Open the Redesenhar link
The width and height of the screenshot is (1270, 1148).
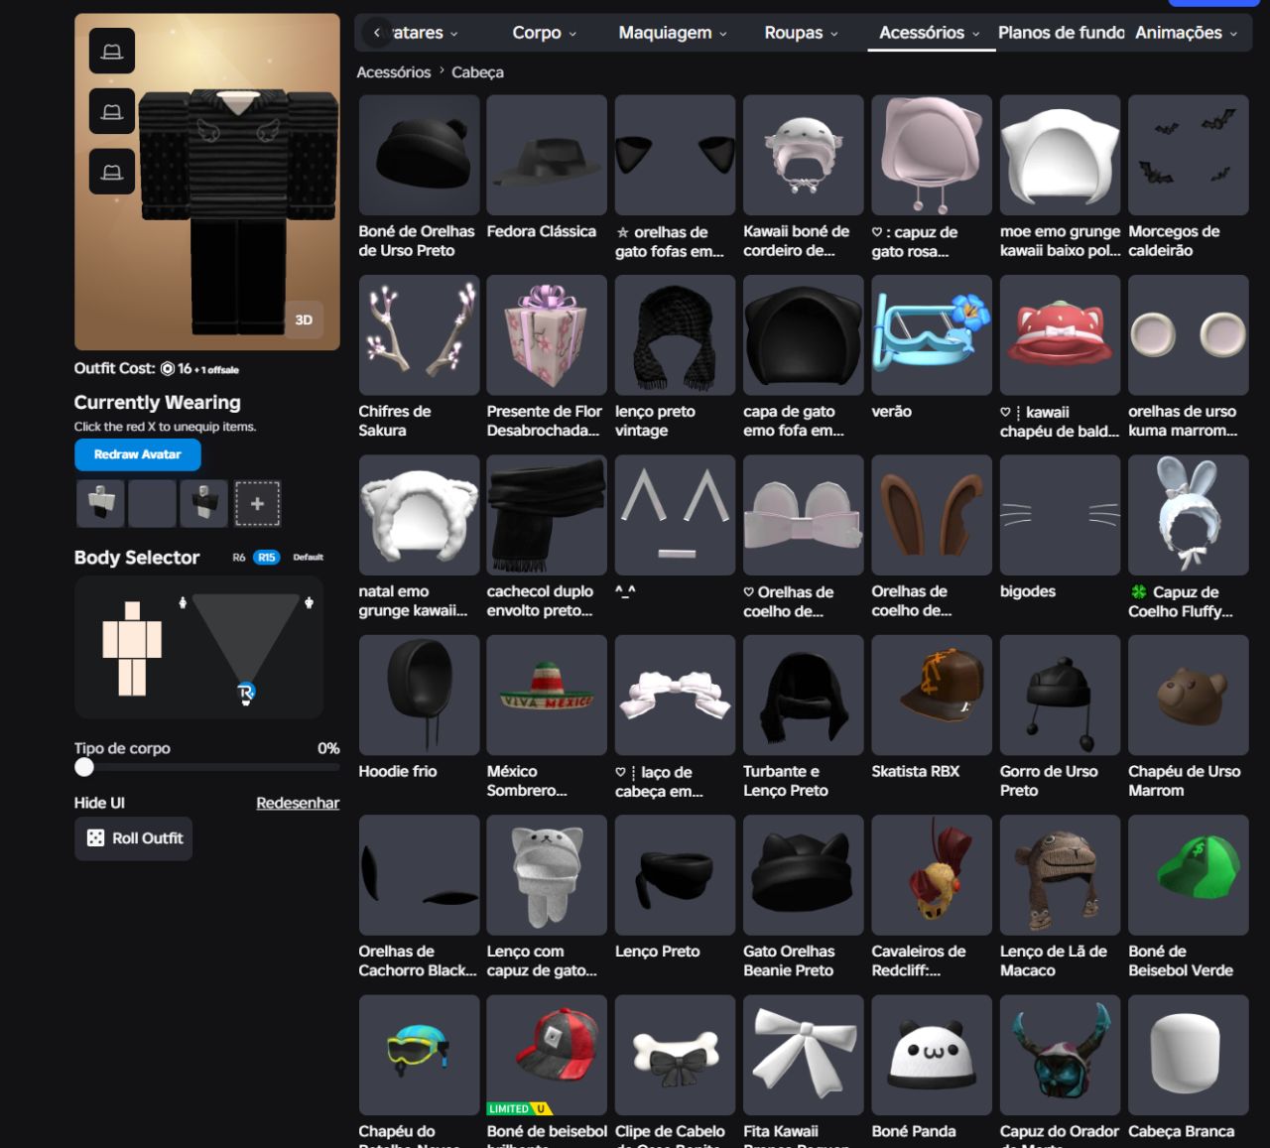point(298,803)
